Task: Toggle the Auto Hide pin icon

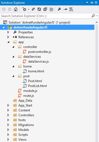Action: coord(92,2)
